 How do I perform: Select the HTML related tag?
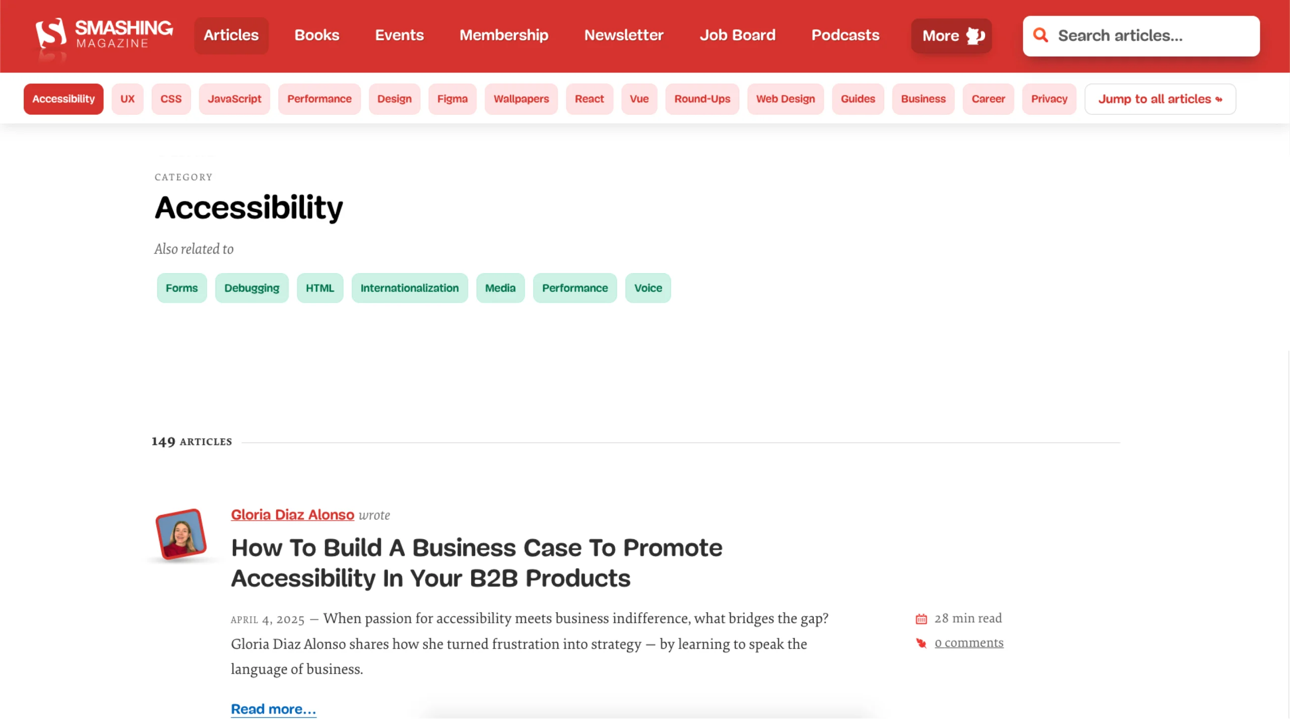(x=320, y=288)
